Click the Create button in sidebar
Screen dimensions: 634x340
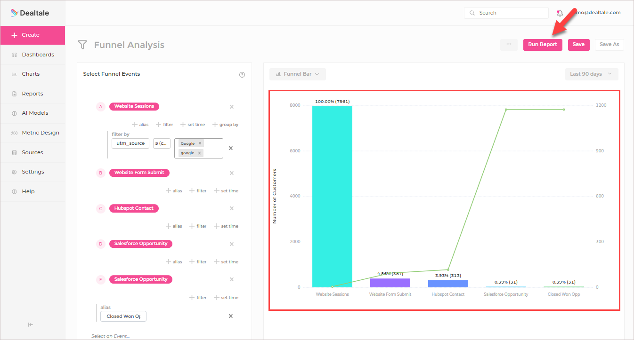33,35
